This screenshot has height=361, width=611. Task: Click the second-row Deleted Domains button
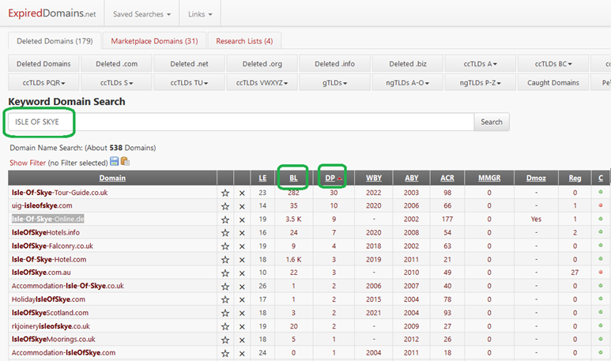[x=43, y=63]
